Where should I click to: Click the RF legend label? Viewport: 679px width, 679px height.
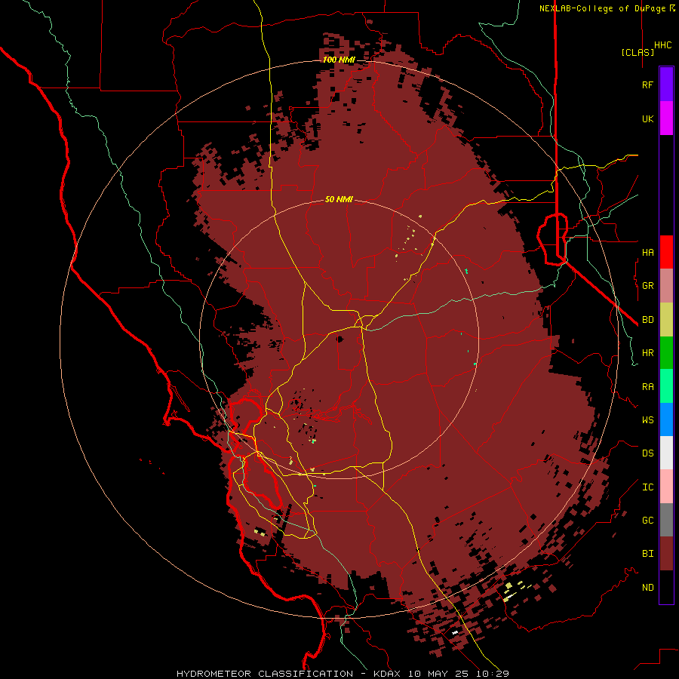(x=647, y=84)
